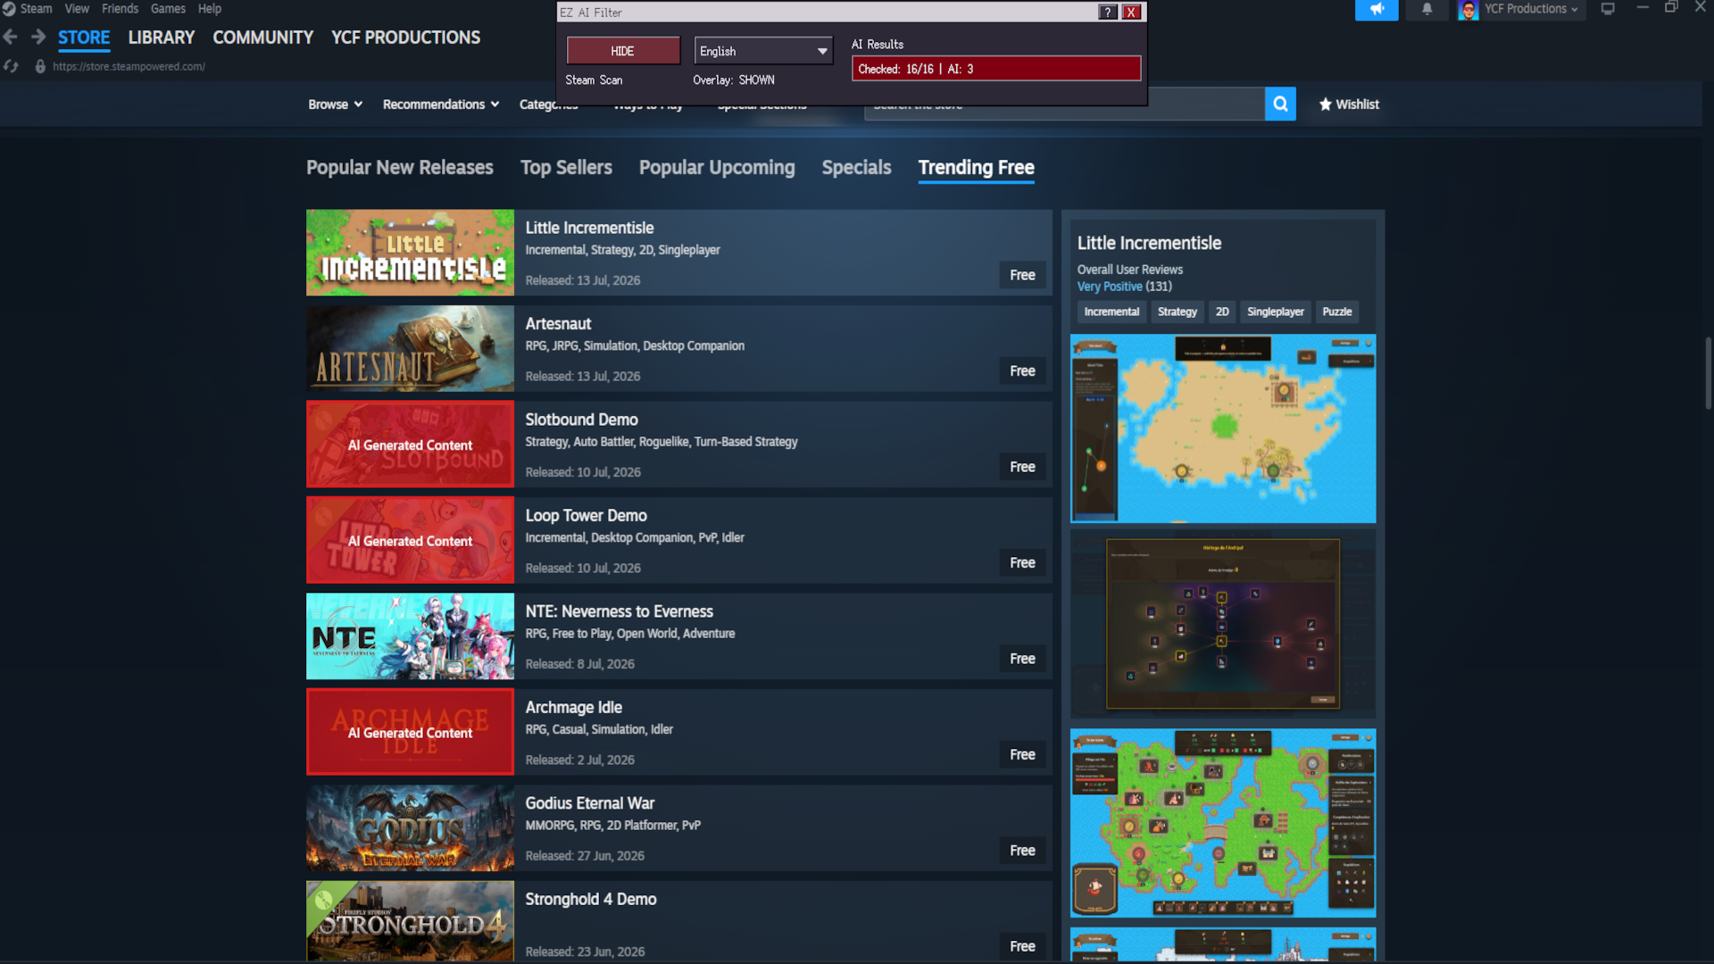Go to the COMMUNITY section
This screenshot has width=1714, height=964.
[263, 37]
